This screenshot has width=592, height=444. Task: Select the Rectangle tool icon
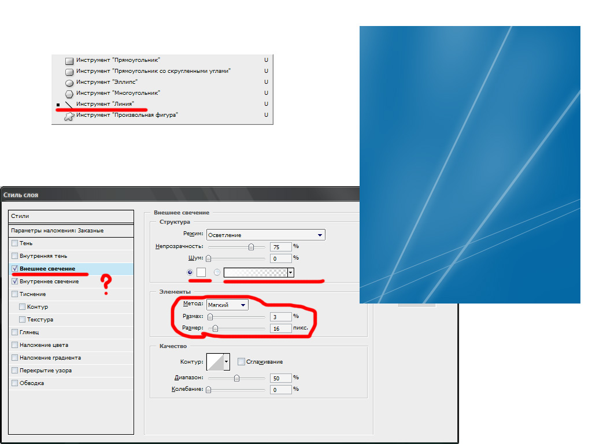click(x=69, y=60)
